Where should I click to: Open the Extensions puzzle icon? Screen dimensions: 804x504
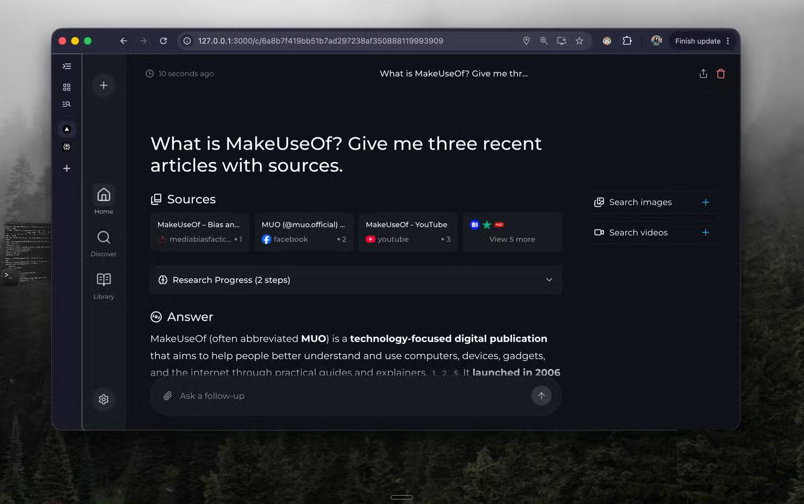(x=627, y=41)
